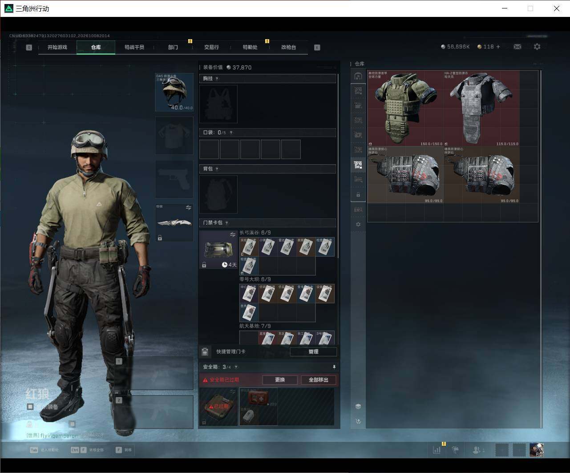The image size is (570, 473).
Task: Expand the 胸挂 help tooltip
Action: 217,79
